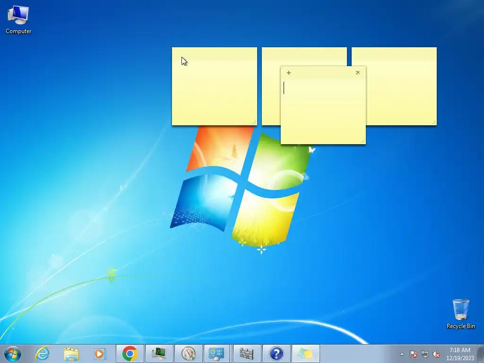Open the Windows Start menu
Screen dimensions: 484x363
click(13, 354)
